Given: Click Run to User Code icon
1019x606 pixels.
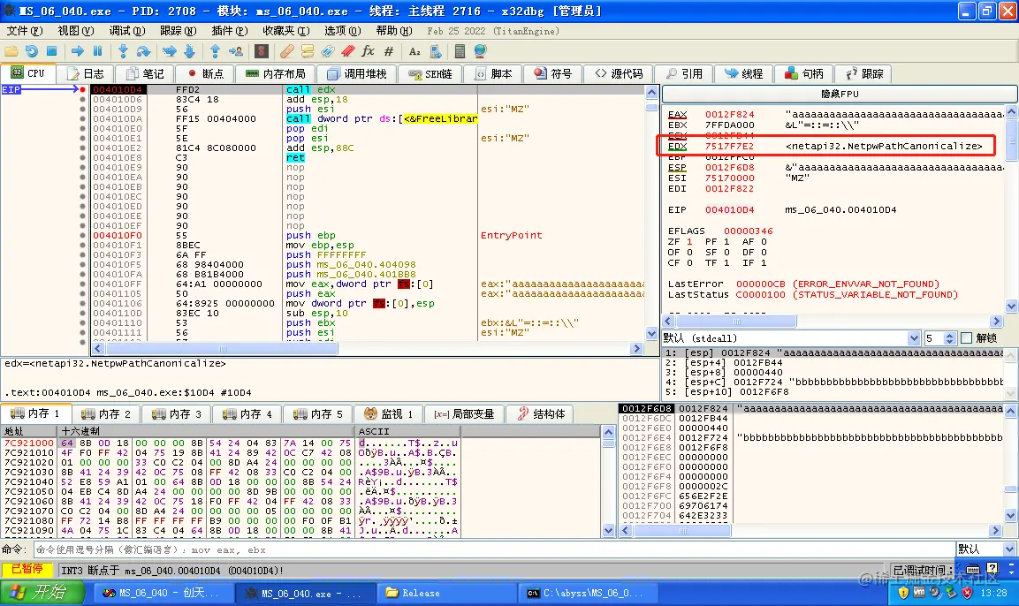Looking at the screenshot, I should (236, 51).
